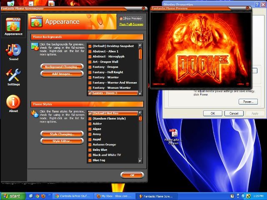This screenshot has width=267, height=200.
Task: Click the Flame Backgrounds picture icon
Action: (35, 47)
